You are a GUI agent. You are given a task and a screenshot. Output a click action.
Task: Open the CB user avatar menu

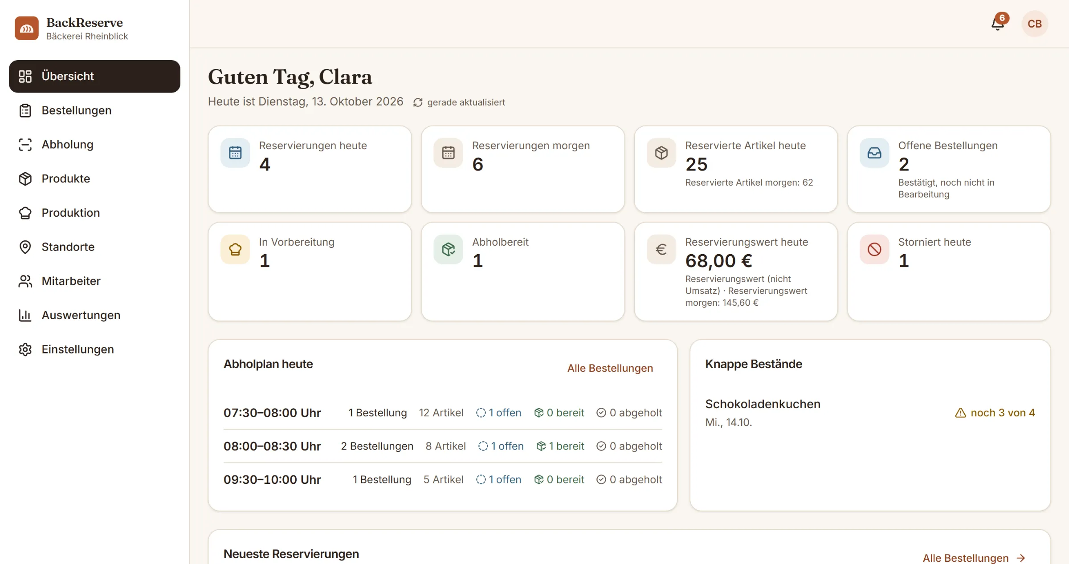(x=1034, y=24)
